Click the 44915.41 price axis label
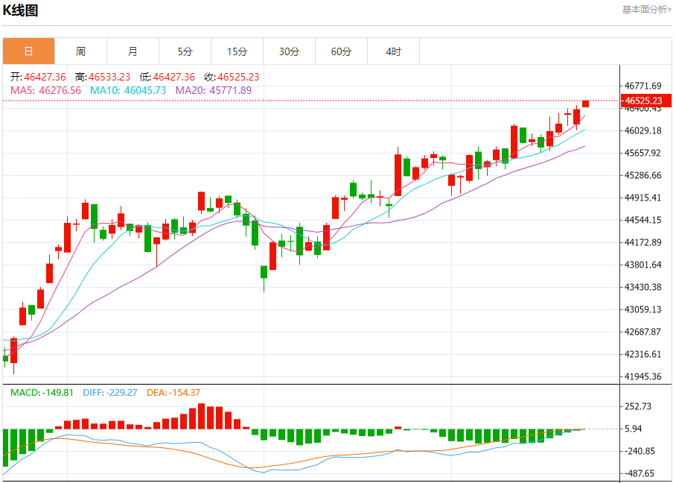The height and width of the screenshot is (483, 676). tap(642, 198)
